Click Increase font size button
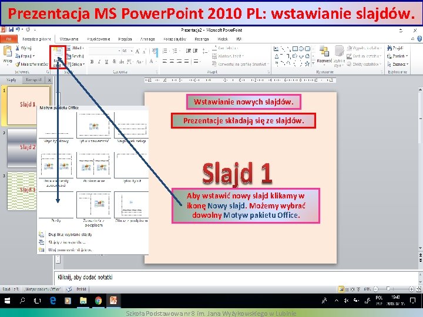The height and width of the screenshot is (317, 423). coord(137,51)
